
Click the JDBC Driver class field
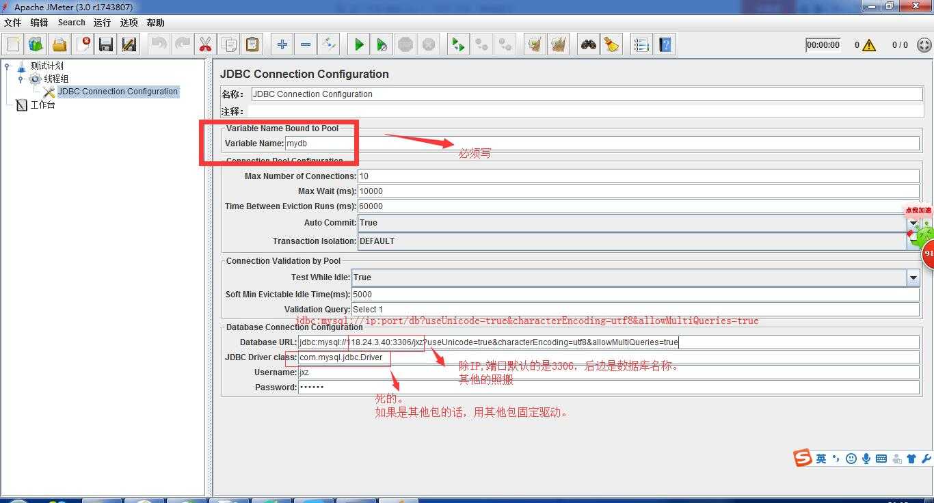click(x=609, y=357)
